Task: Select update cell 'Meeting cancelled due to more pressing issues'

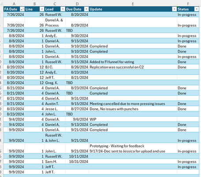Action: pyautogui.click(x=133, y=104)
